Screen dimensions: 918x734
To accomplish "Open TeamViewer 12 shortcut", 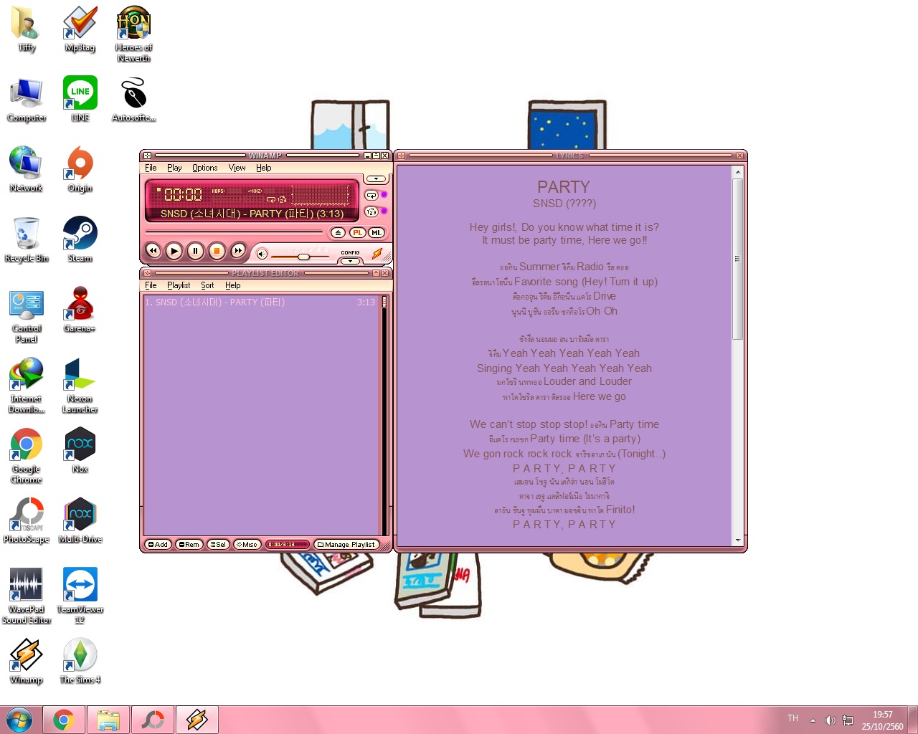I will [80, 595].
